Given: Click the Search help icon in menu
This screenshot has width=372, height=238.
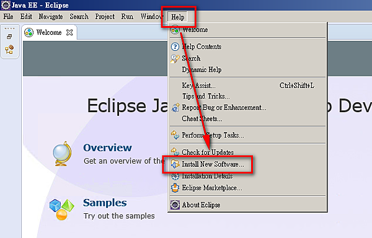Looking at the screenshot, I should 175,59.
